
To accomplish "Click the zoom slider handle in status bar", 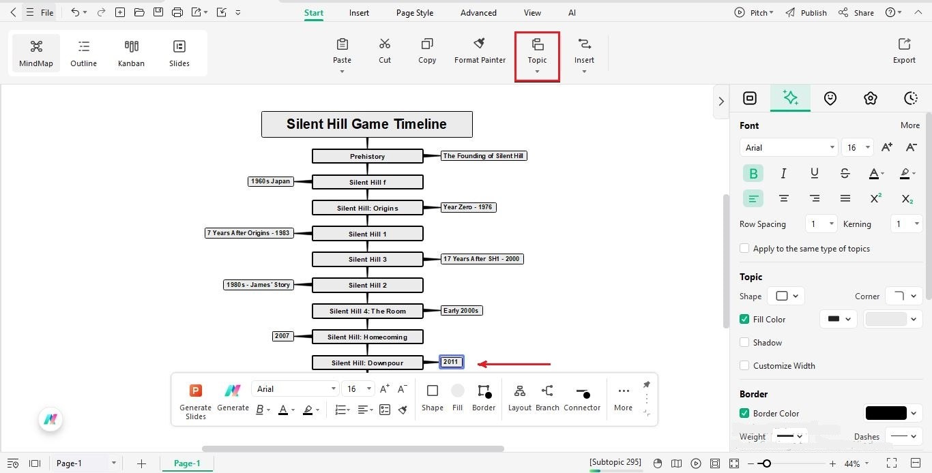I will click(x=767, y=463).
